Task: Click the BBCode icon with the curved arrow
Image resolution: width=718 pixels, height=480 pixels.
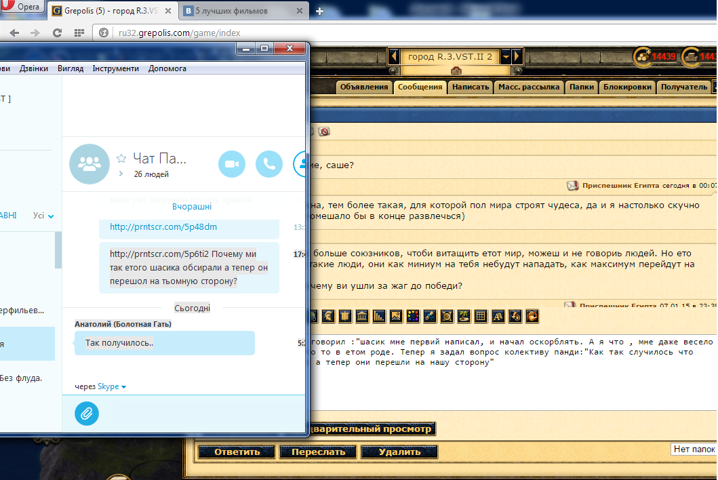Action: click(x=515, y=317)
